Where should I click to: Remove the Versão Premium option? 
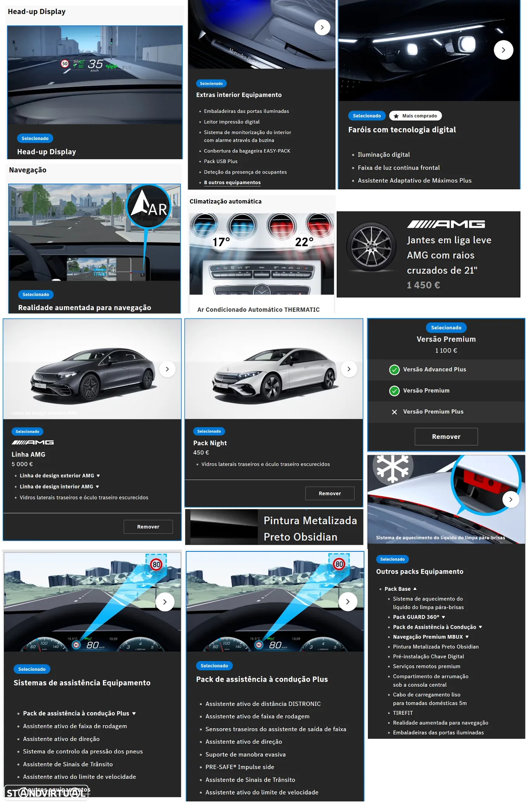pyautogui.click(x=446, y=437)
